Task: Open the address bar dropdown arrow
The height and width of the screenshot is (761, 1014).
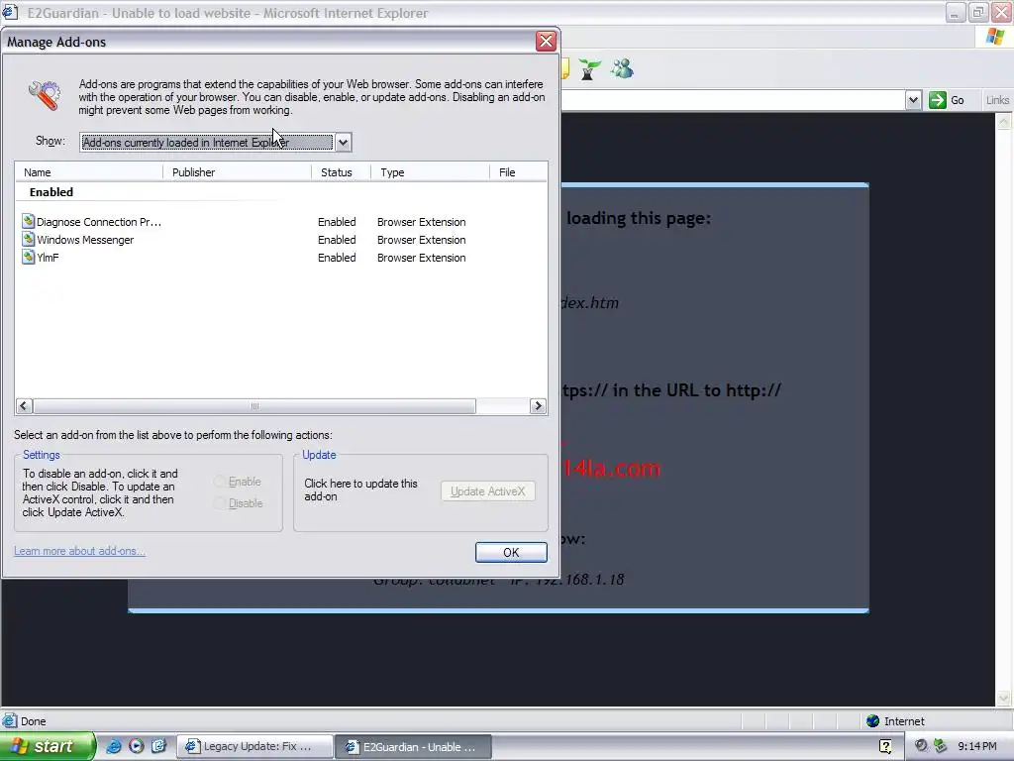Action: pos(913,100)
